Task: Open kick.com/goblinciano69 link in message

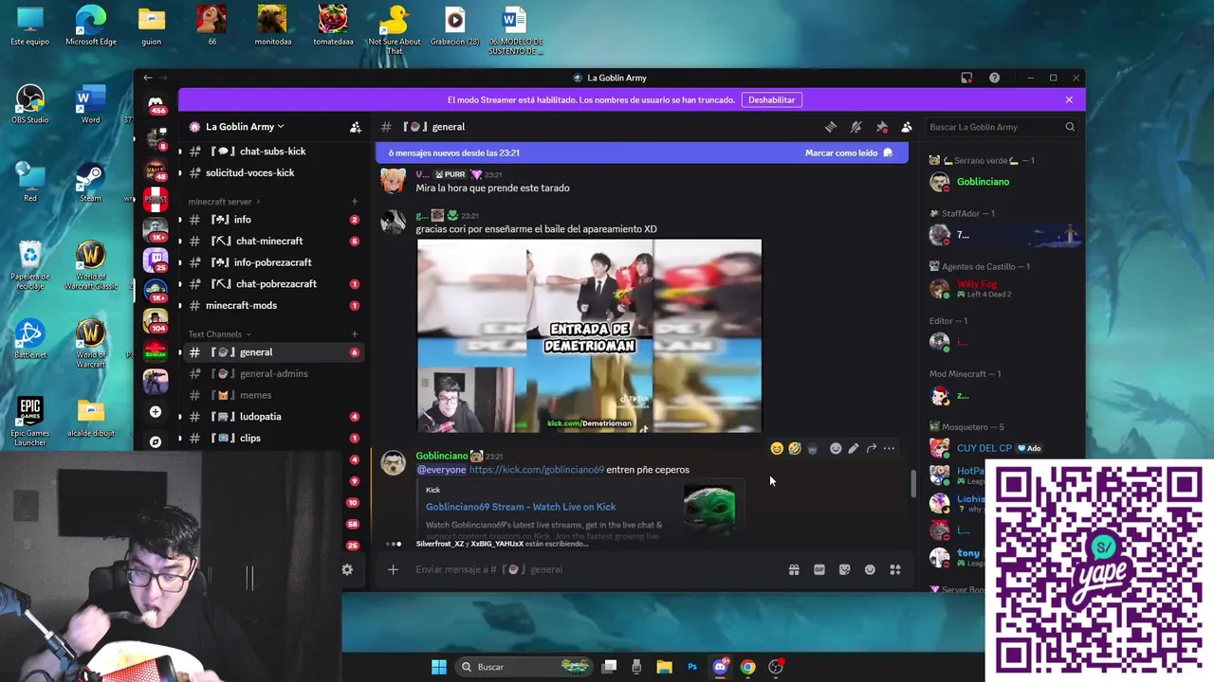Action: point(536,470)
